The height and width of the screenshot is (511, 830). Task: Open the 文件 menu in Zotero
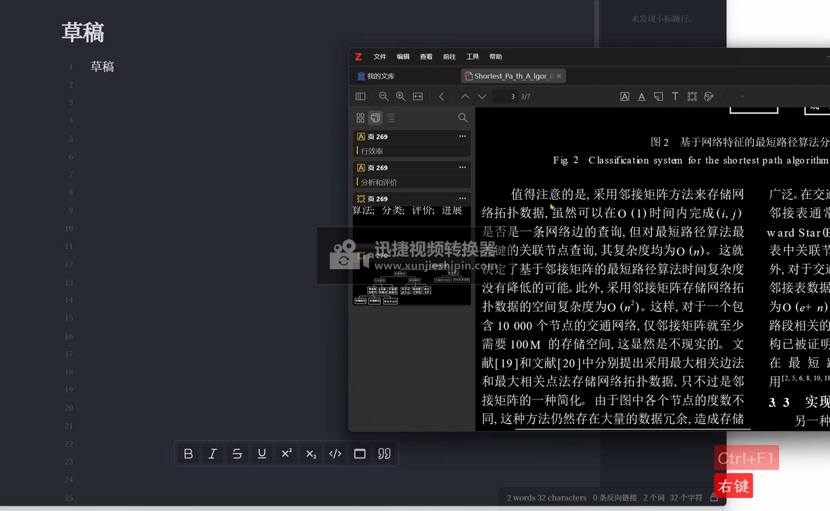(x=380, y=56)
